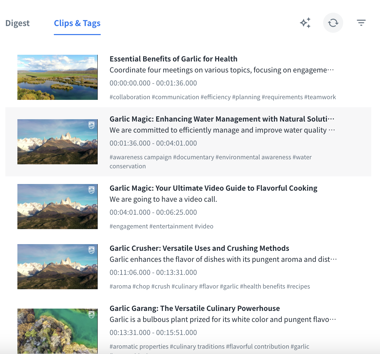380x354 pixels.
Task: Click the AI sparkle generate icon
Action: pos(305,23)
